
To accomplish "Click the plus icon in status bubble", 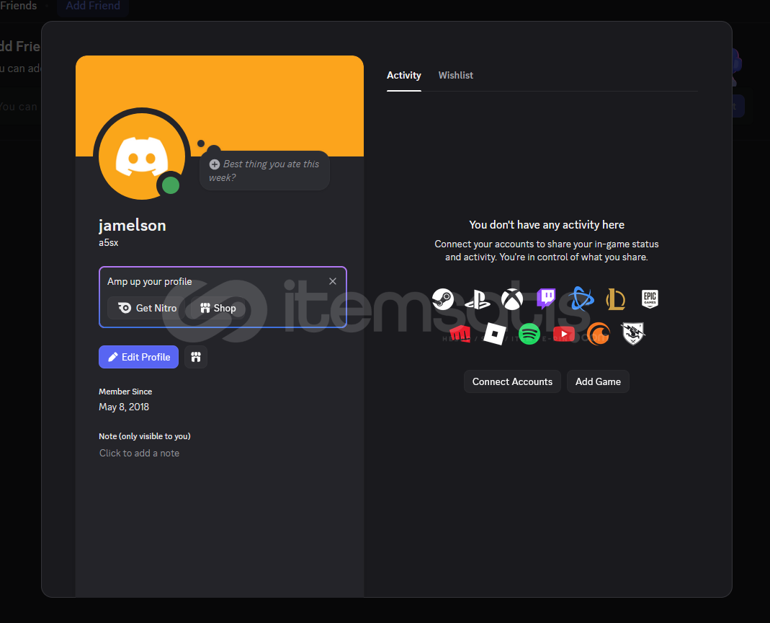I will click(x=215, y=164).
